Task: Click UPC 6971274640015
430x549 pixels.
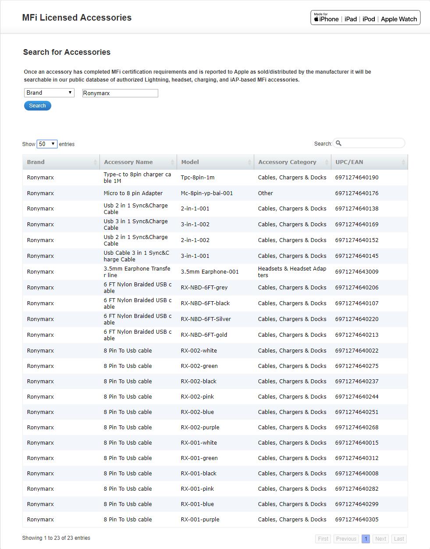Action: coord(357,443)
